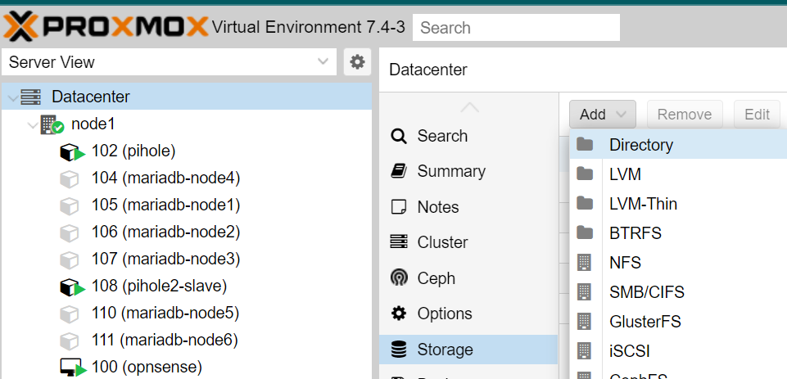Click the LVM-Thin entry text
The width and height of the screenshot is (787, 379).
pyautogui.click(x=643, y=204)
